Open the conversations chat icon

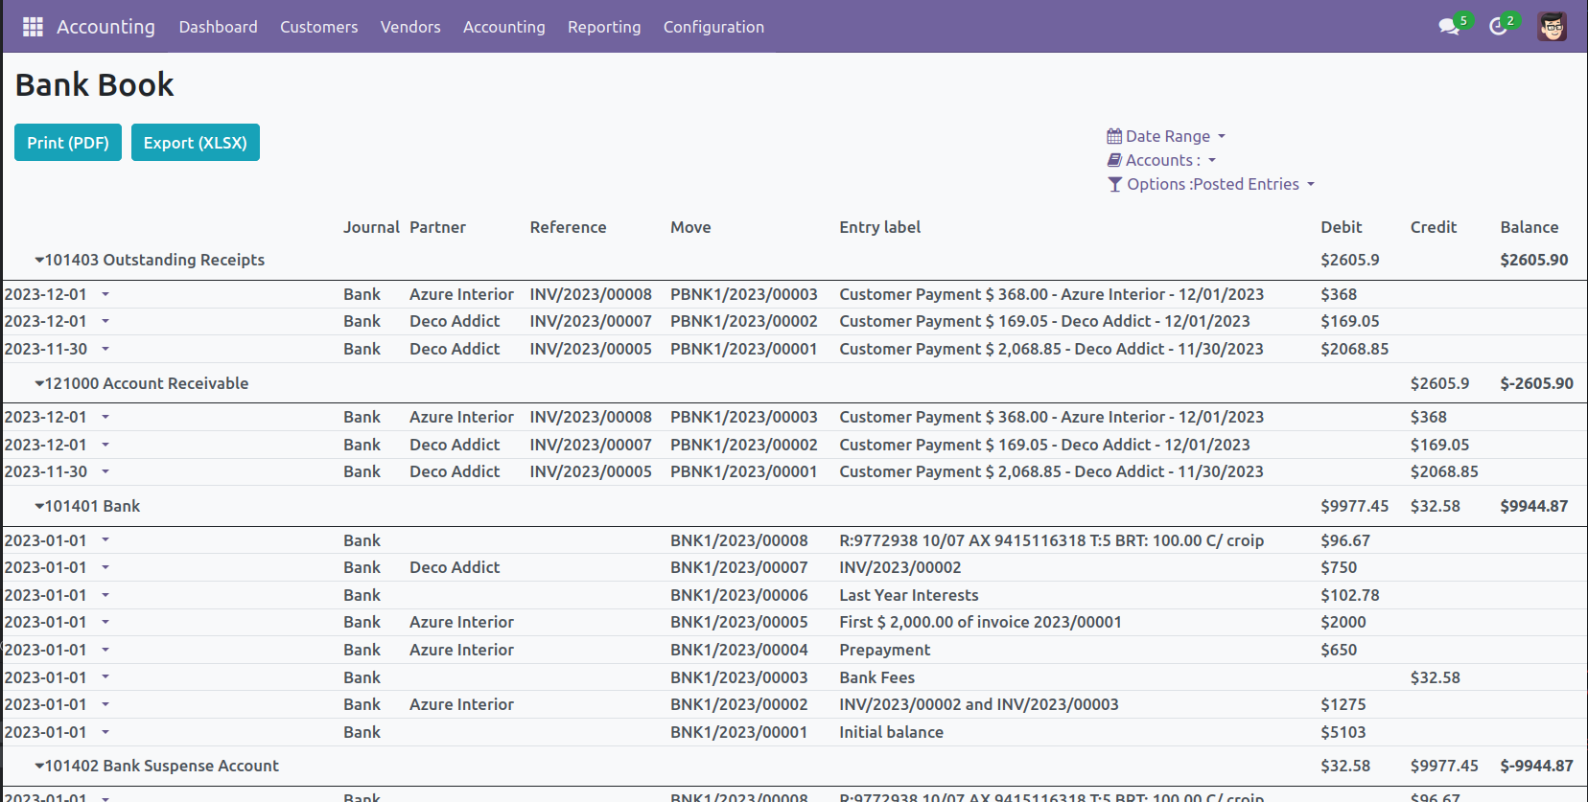point(1449,27)
